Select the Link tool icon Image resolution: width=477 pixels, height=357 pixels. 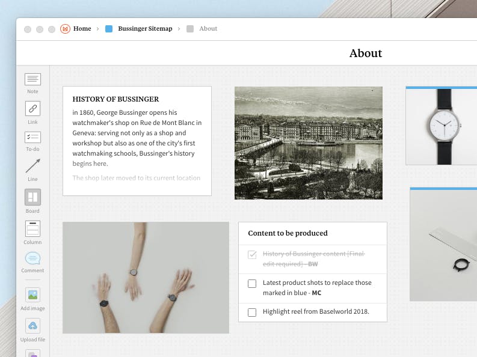[x=32, y=108]
